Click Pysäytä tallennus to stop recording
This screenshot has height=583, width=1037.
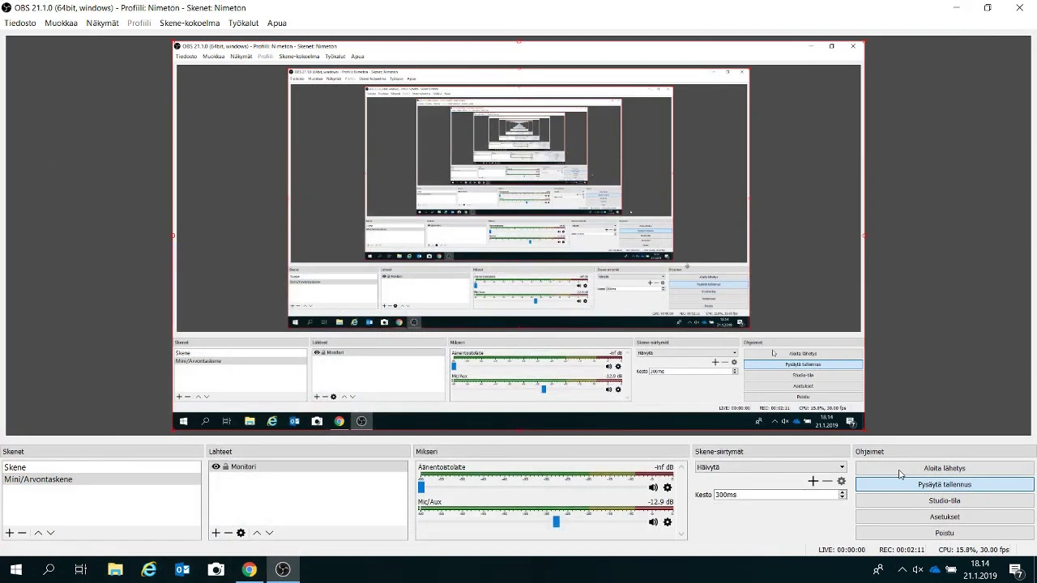click(x=945, y=484)
